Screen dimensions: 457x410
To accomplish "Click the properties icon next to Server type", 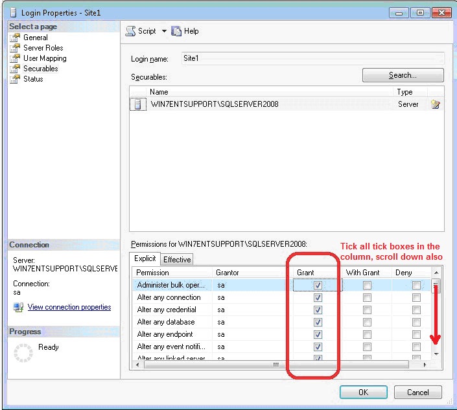I will click(436, 104).
